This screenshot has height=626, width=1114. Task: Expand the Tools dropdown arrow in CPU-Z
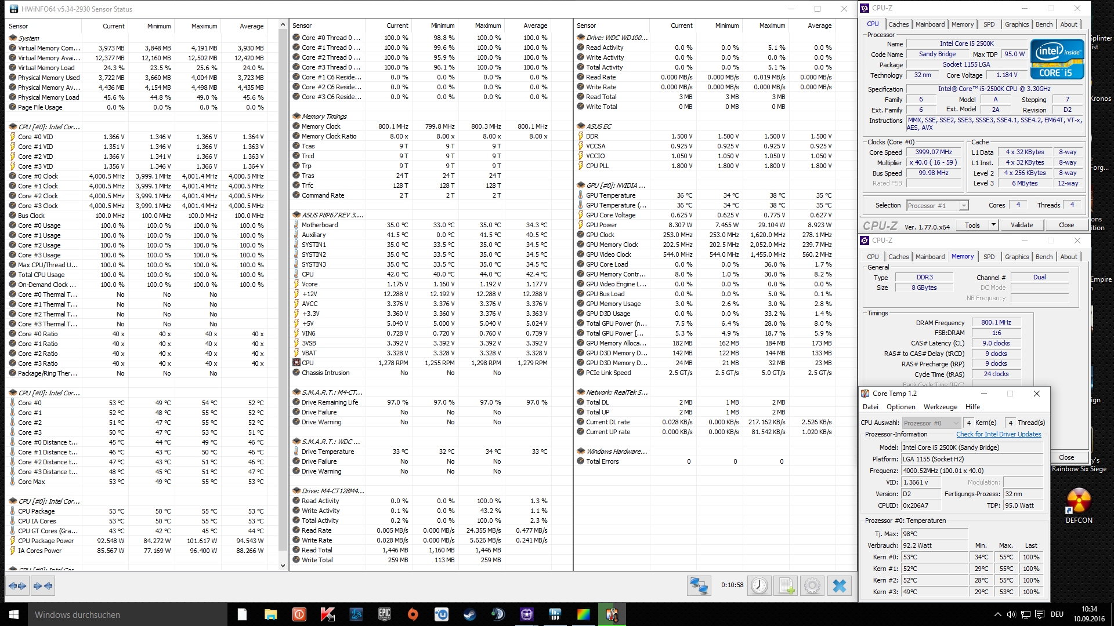(993, 225)
